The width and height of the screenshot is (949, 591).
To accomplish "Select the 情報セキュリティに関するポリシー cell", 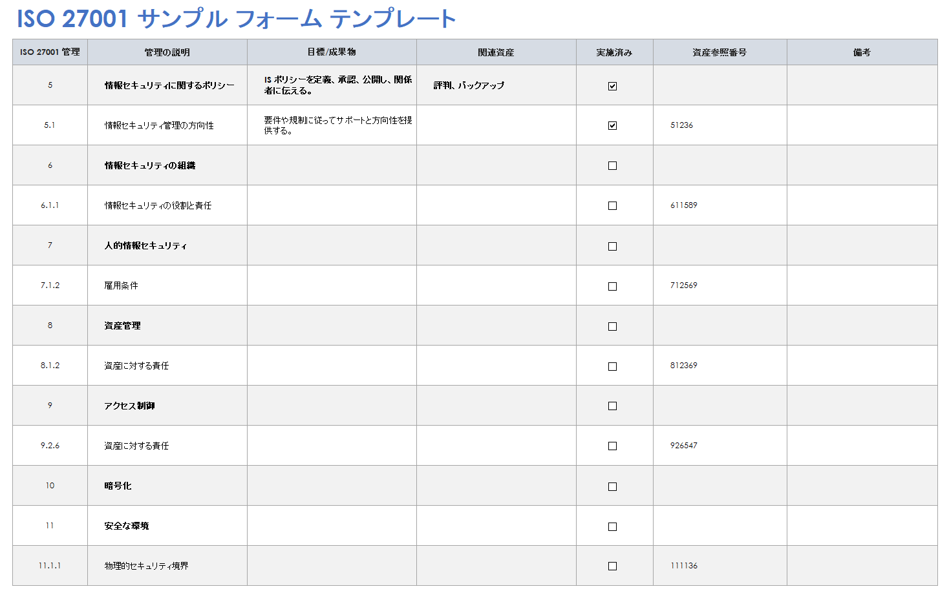I will [167, 85].
